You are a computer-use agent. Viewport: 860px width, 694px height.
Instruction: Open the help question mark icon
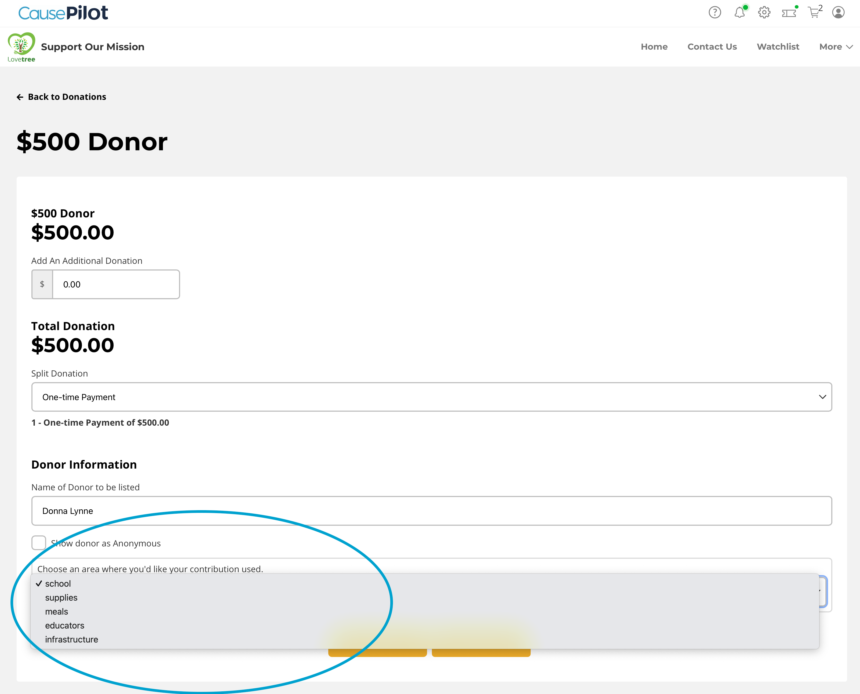pos(715,12)
